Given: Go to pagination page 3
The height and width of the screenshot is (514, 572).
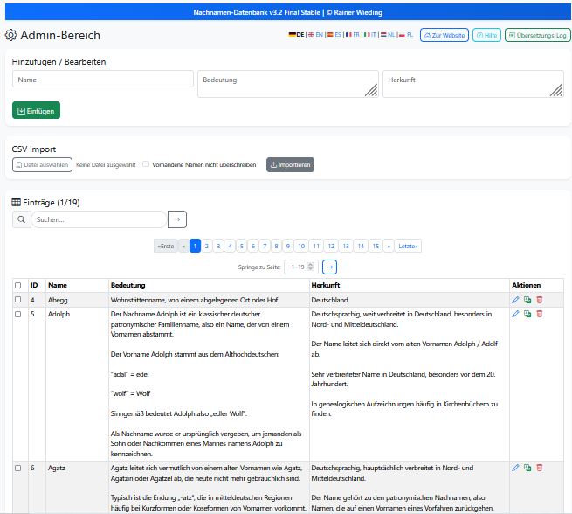Looking at the screenshot, I should coord(218,246).
